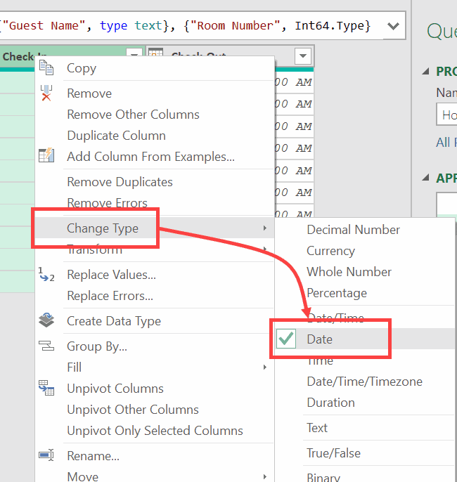Click the Create Data Type layers icon
This screenshot has width=457, height=482.
click(46, 320)
